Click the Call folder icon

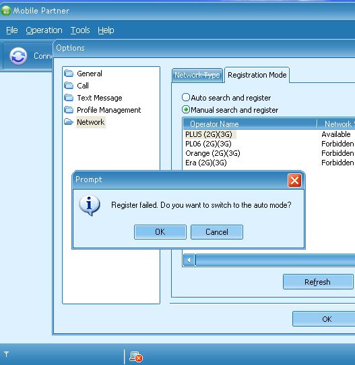[x=69, y=86]
